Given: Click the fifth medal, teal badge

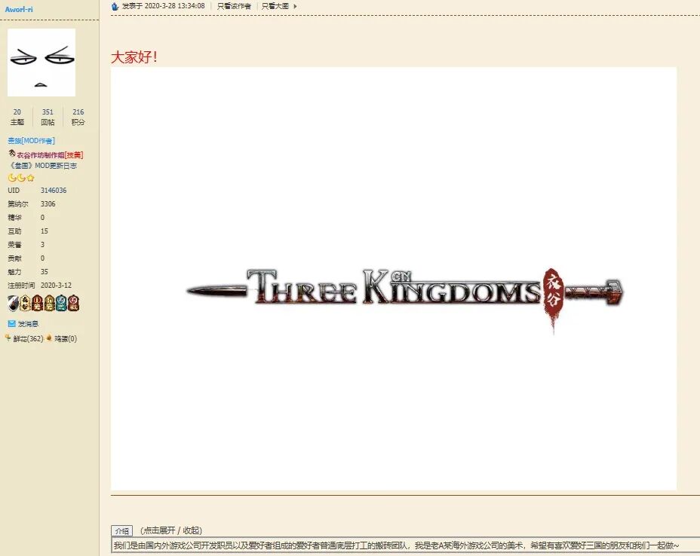Looking at the screenshot, I should 61,303.
